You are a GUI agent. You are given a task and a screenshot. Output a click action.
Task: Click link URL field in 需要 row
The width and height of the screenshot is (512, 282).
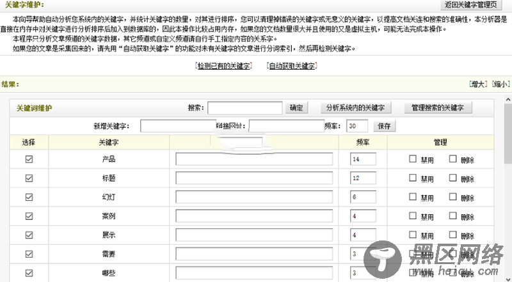pyautogui.click(x=254, y=254)
